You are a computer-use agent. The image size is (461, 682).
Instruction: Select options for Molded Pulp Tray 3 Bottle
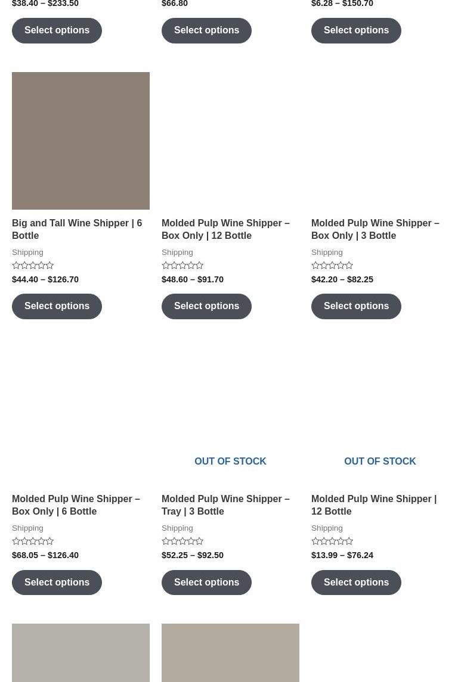(206, 582)
